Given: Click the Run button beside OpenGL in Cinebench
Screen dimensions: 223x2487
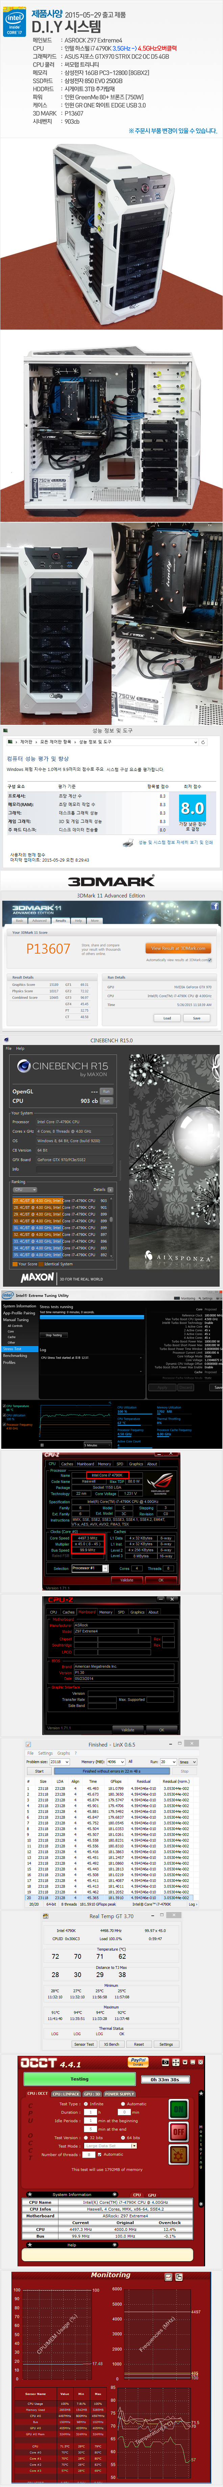Looking at the screenshot, I should (106, 1091).
